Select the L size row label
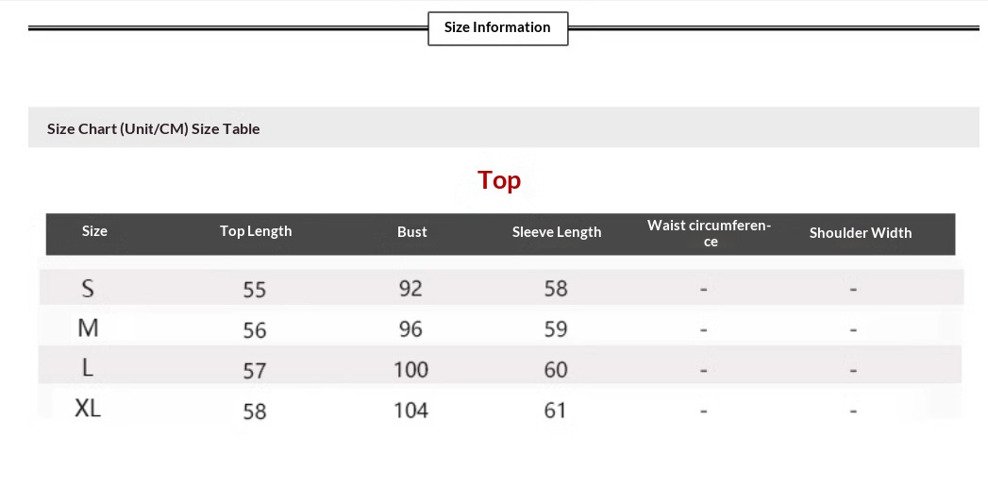988x504 pixels. (x=88, y=368)
